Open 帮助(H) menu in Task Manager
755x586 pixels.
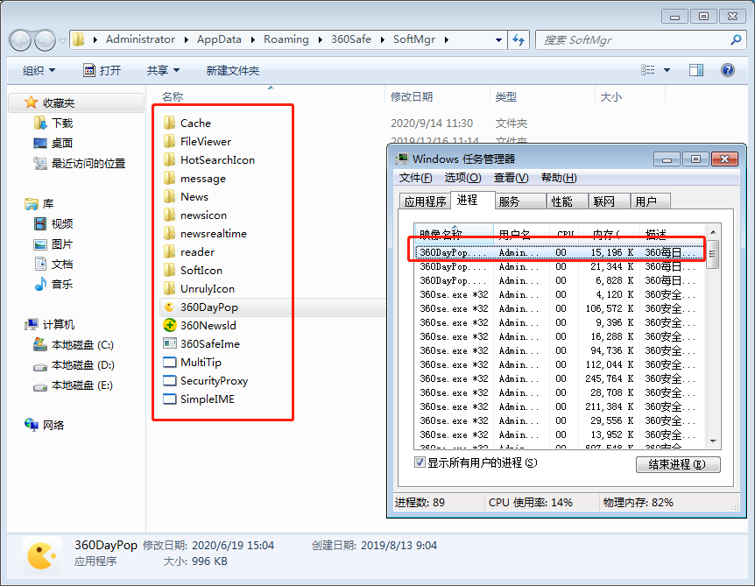pyautogui.click(x=559, y=178)
